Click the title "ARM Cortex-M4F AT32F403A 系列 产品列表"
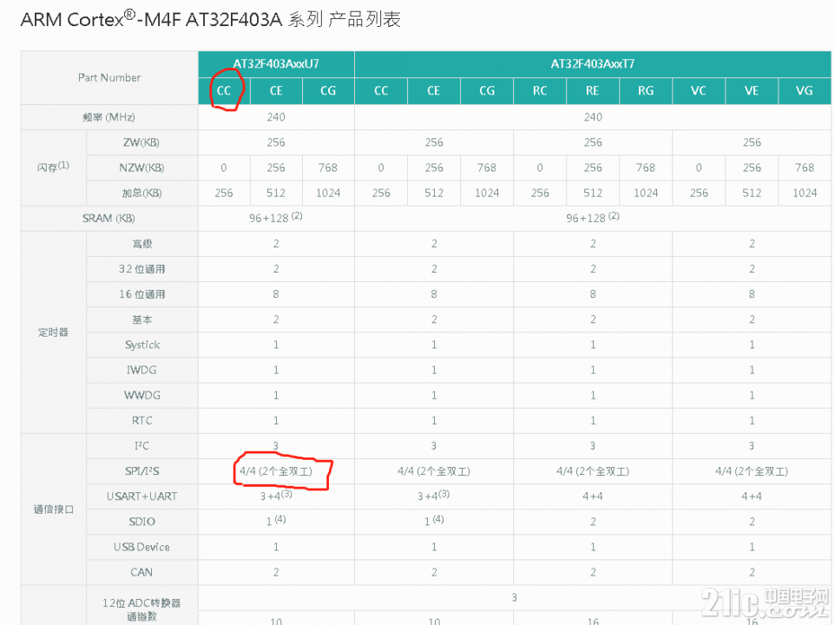The width and height of the screenshot is (835, 625). click(210, 20)
